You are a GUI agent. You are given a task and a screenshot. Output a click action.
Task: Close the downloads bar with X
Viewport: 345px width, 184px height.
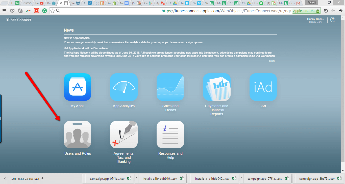pyautogui.click(x=5, y=178)
